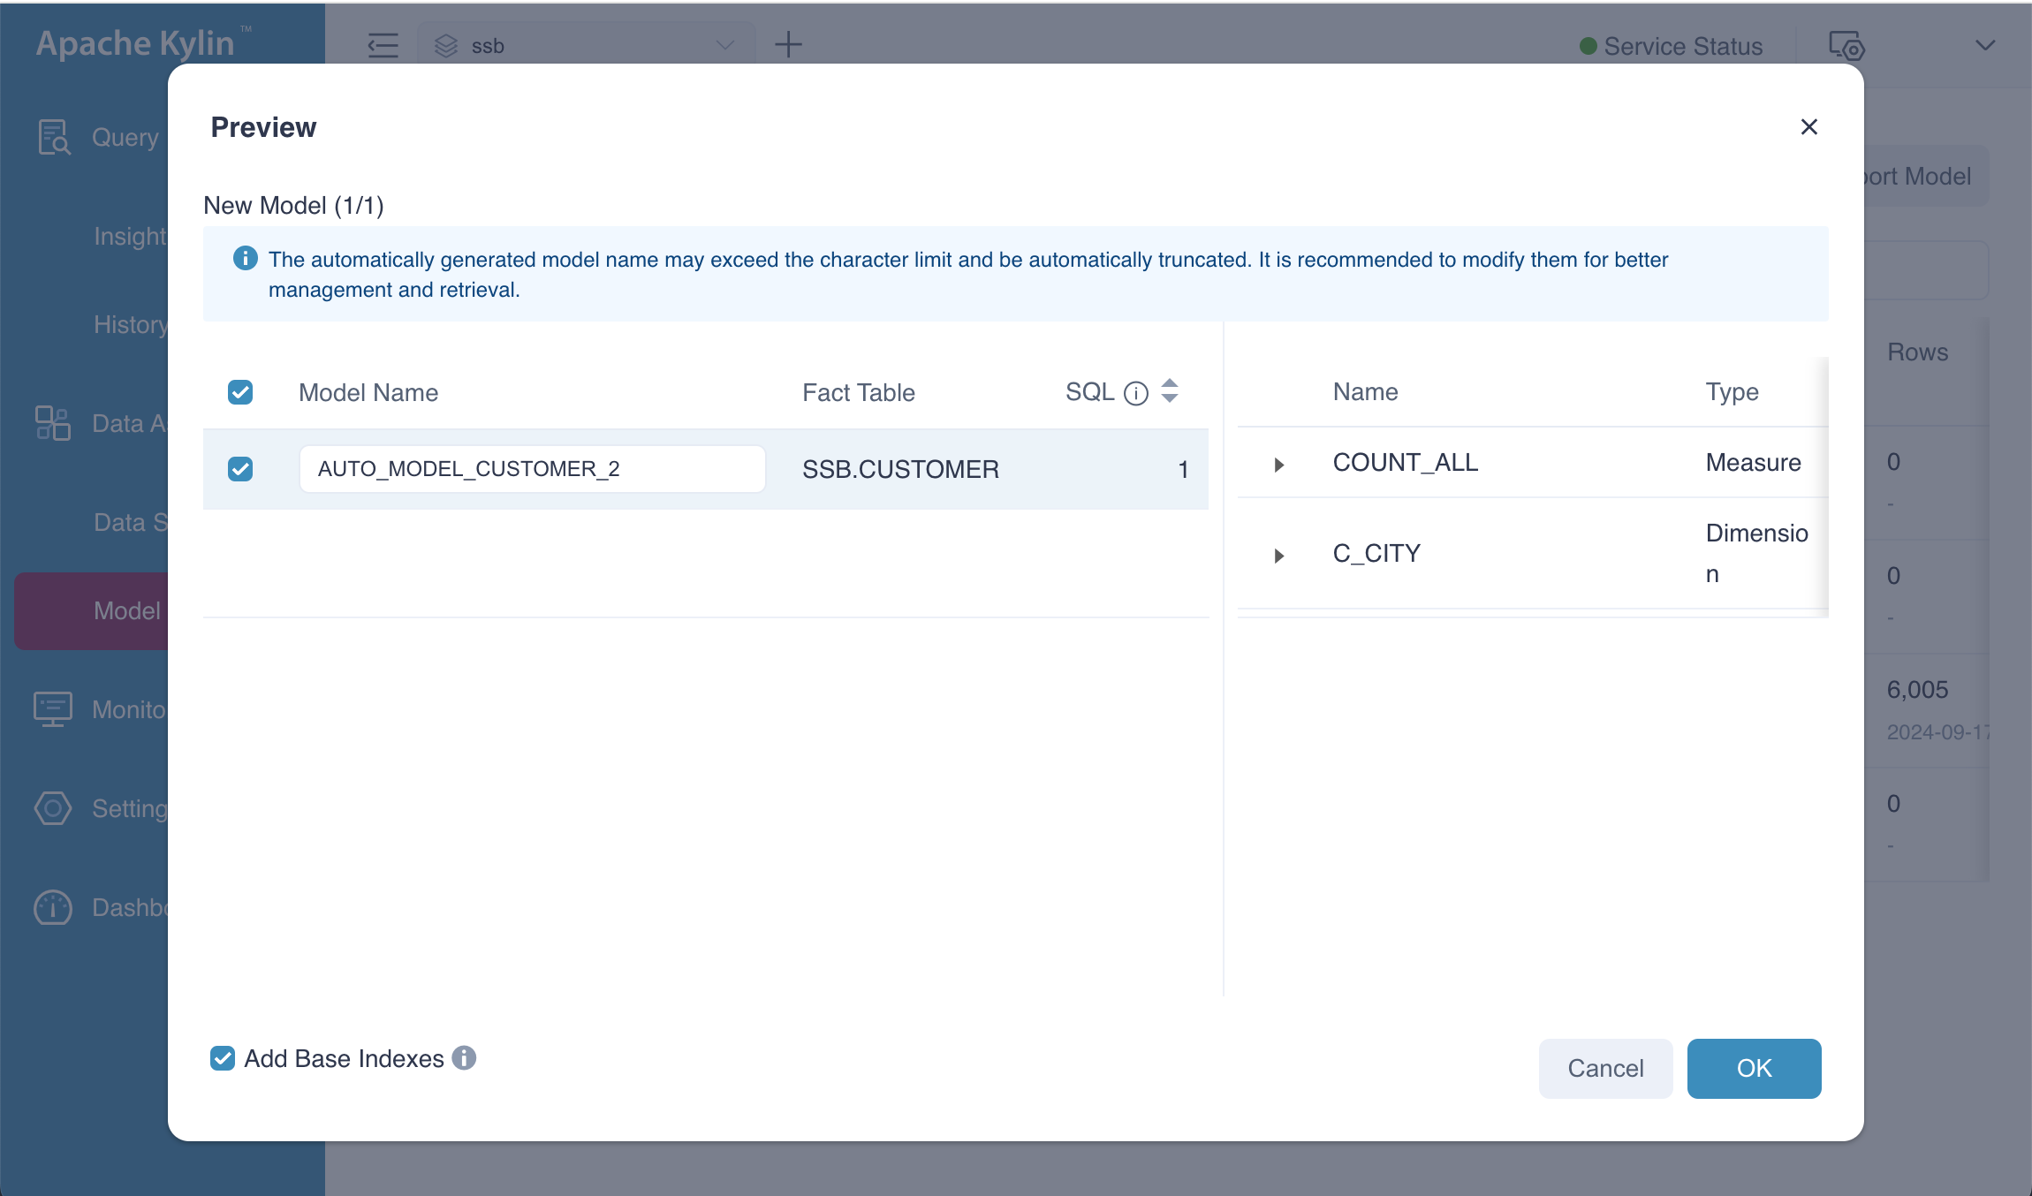This screenshot has width=2032, height=1196.
Task: Click the Query sidebar icon
Action: coord(53,138)
